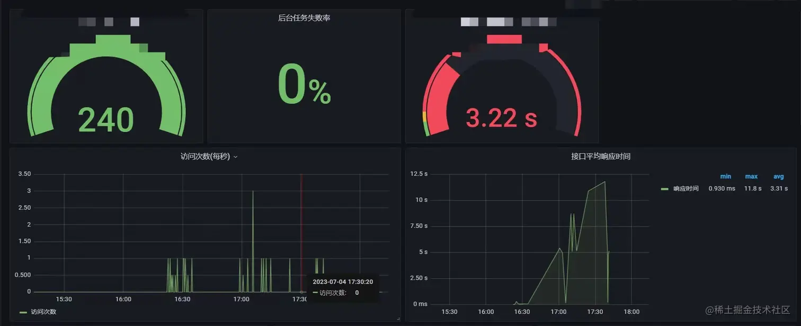801x326 pixels.
Task: Click the 2.50 s y-axis label
Action: [419, 278]
